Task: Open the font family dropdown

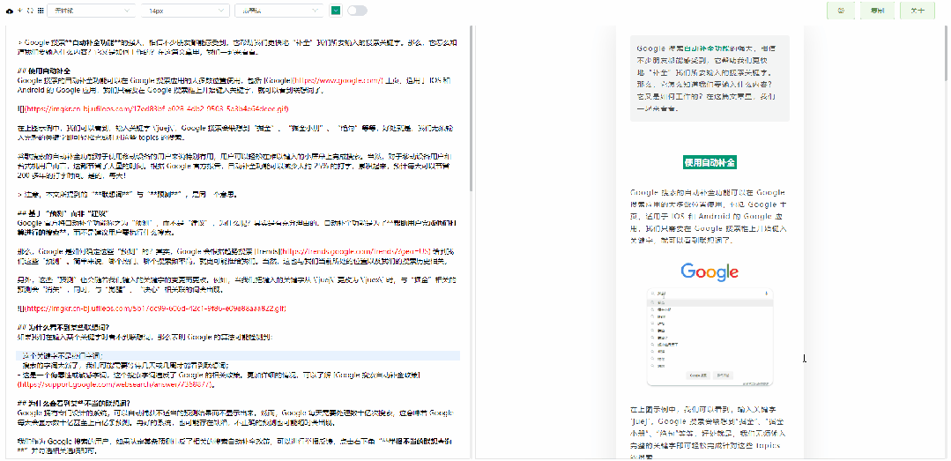Action: 92,11
